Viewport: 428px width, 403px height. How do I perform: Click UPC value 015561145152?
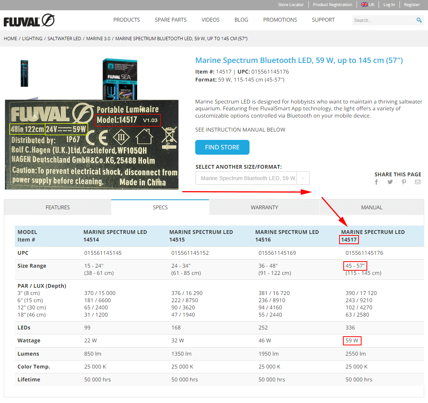[x=190, y=253]
